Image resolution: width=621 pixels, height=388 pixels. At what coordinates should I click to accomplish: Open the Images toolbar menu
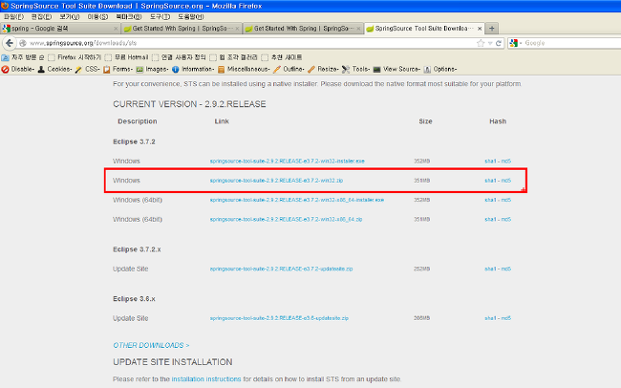[x=152, y=69]
